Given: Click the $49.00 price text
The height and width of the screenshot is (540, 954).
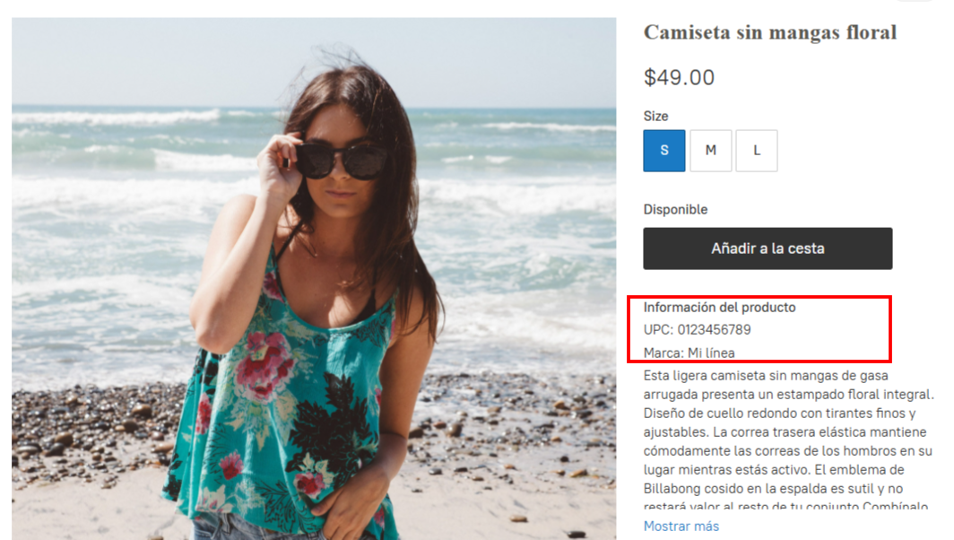Looking at the screenshot, I should pyautogui.click(x=679, y=77).
